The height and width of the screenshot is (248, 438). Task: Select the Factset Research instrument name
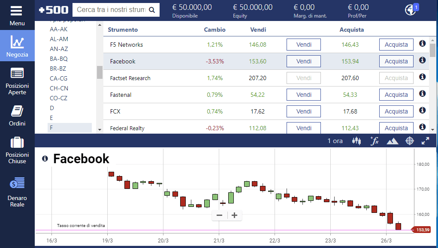pyautogui.click(x=130, y=78)
